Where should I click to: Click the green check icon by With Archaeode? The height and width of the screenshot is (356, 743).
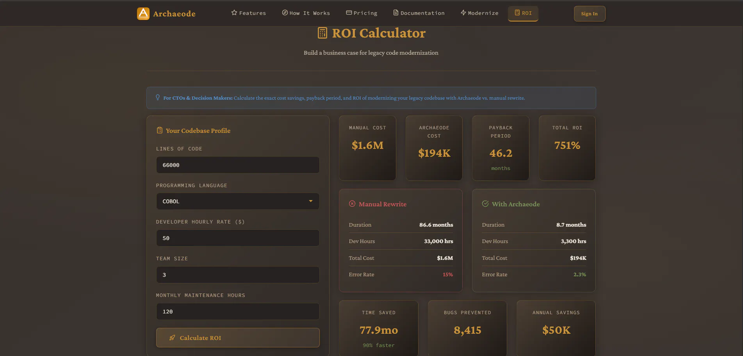pyautogui.click(x=485, y=204)
